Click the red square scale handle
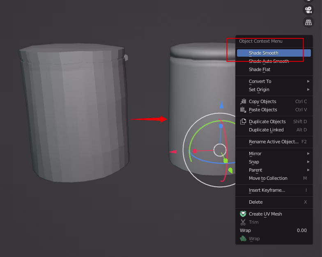This screenshot has height=257, width=322. click(195, 151)
